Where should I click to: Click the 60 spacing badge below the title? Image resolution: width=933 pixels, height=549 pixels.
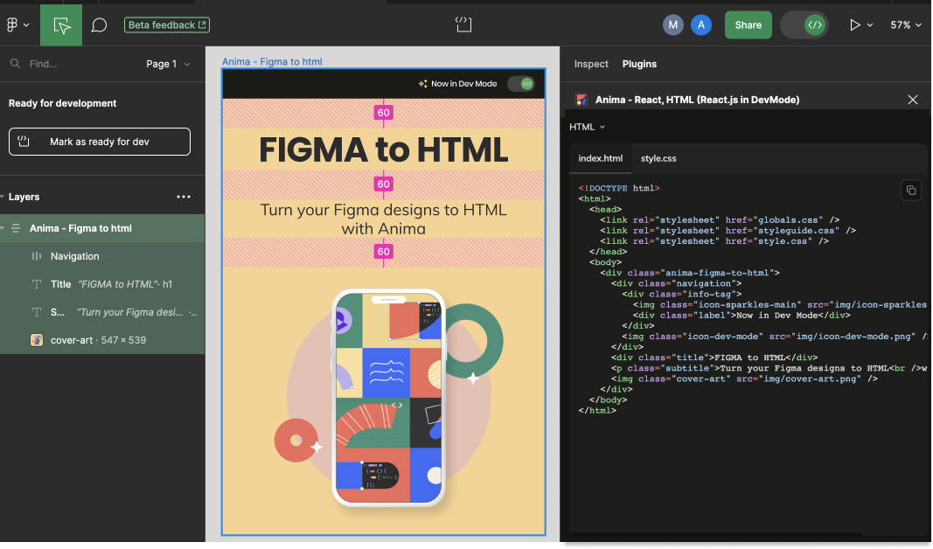pos(383,184)
